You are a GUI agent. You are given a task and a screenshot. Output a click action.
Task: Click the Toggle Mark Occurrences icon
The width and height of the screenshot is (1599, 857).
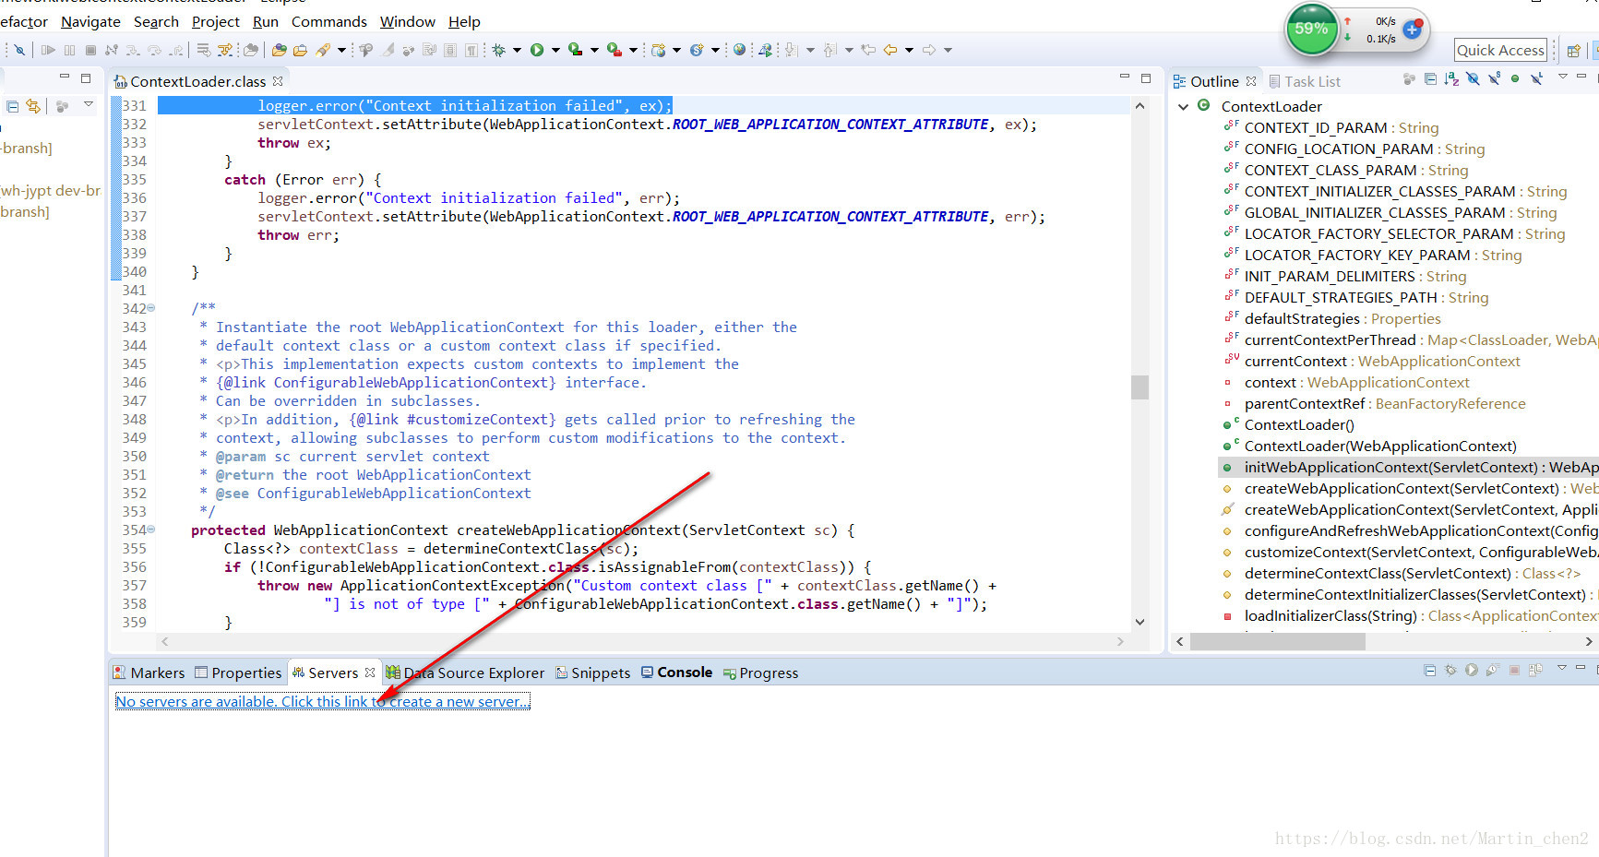[x=389, y=50]
